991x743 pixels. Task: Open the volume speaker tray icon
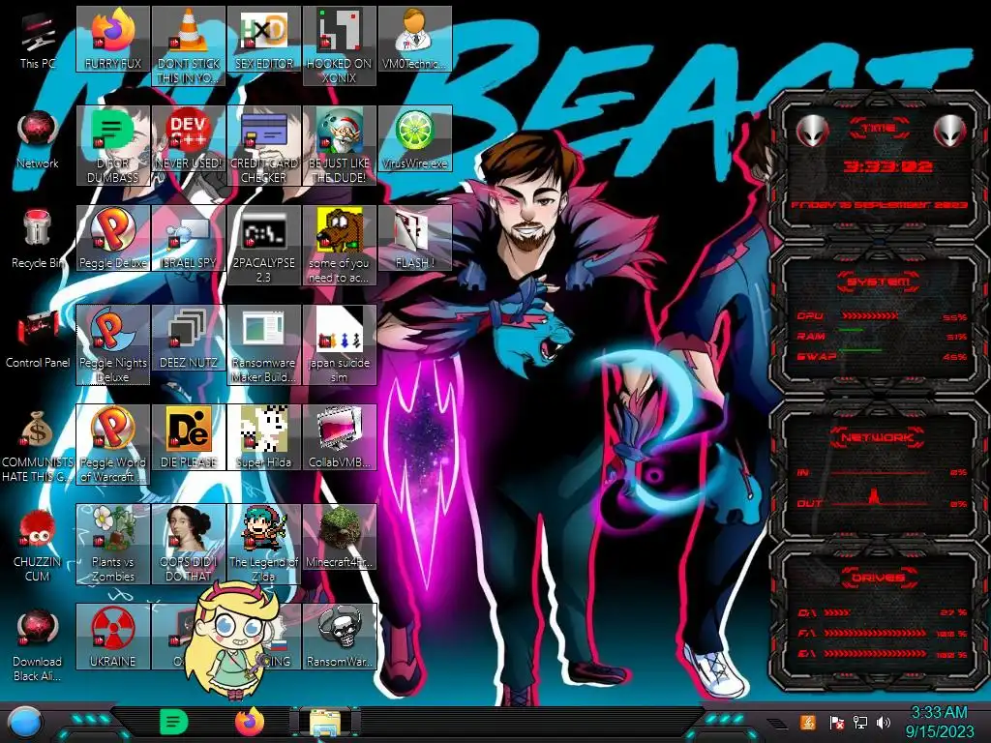(884, 722)
